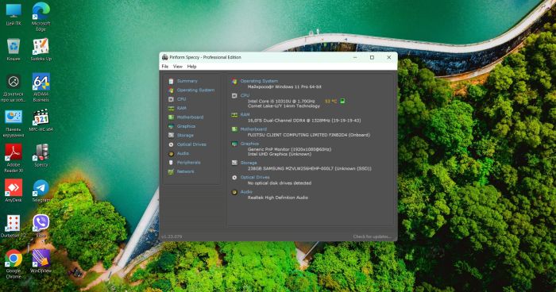Image resolution: width=556 pixels, height=292 pixels.
Task: Select the AIDA64 Business desktop icon
Action: (41, 86)
